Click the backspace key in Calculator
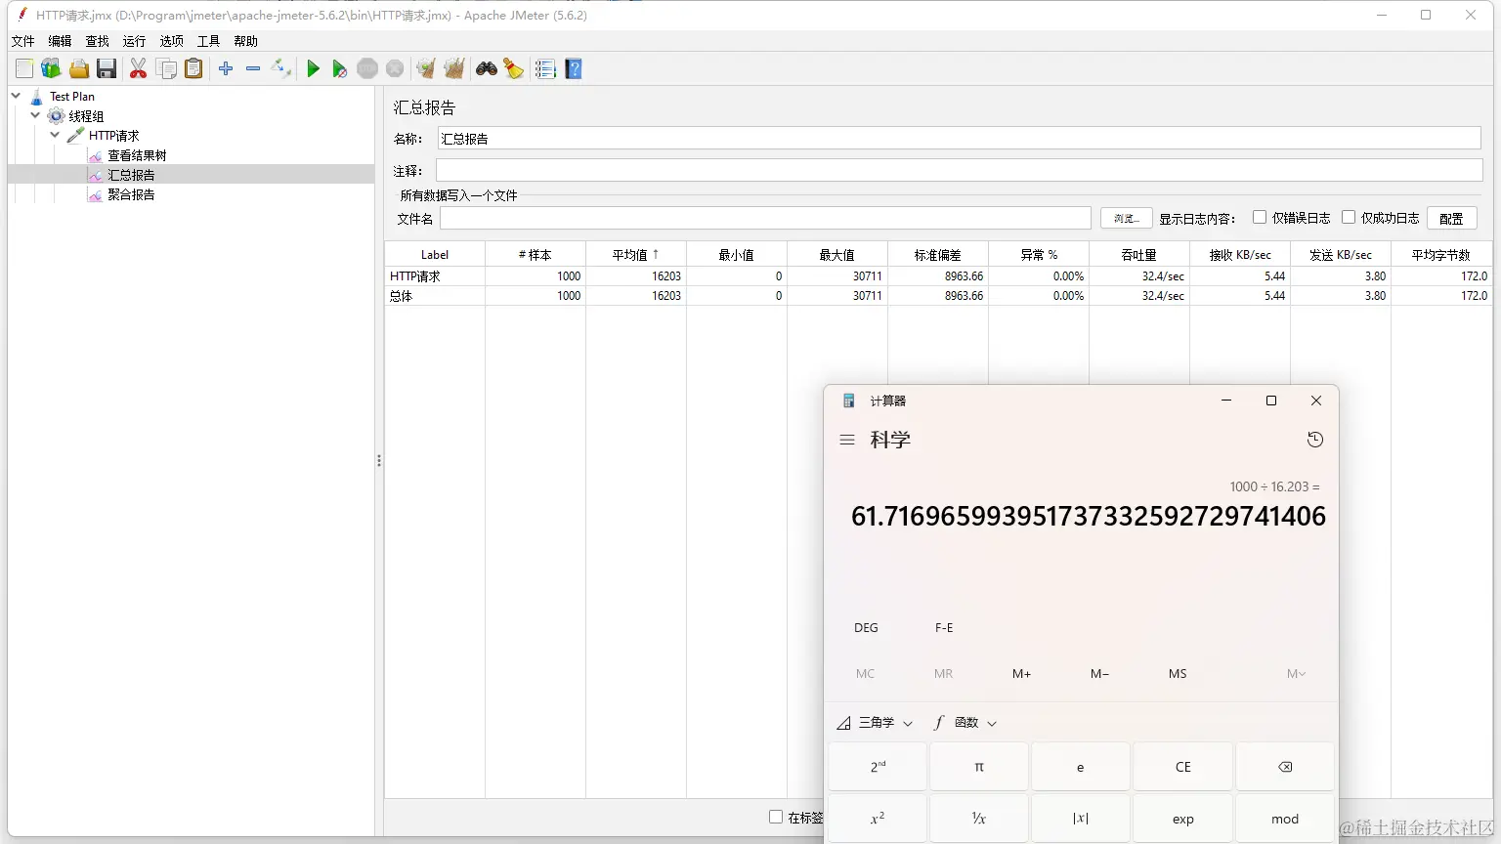This screenshot has height=844, width=1501. point(1285,767)
